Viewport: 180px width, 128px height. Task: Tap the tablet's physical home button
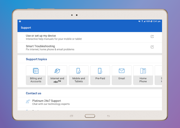click(x=90, y=116)
